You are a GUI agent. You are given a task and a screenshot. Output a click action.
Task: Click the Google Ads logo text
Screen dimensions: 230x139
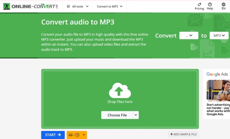coord(217,74)
